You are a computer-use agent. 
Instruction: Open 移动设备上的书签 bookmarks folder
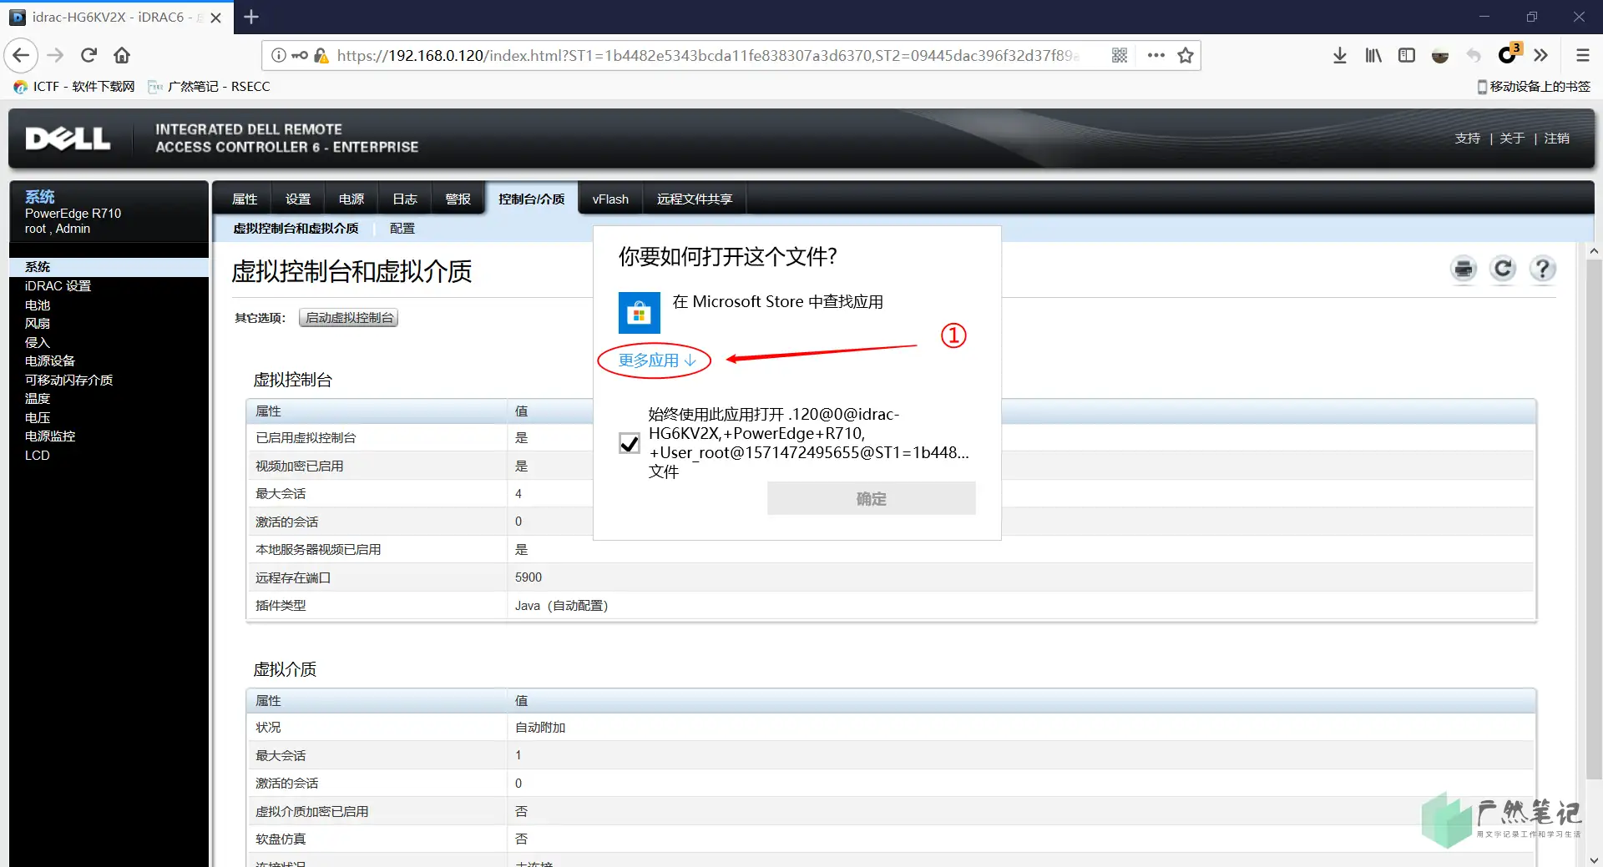pos(1534,86)
